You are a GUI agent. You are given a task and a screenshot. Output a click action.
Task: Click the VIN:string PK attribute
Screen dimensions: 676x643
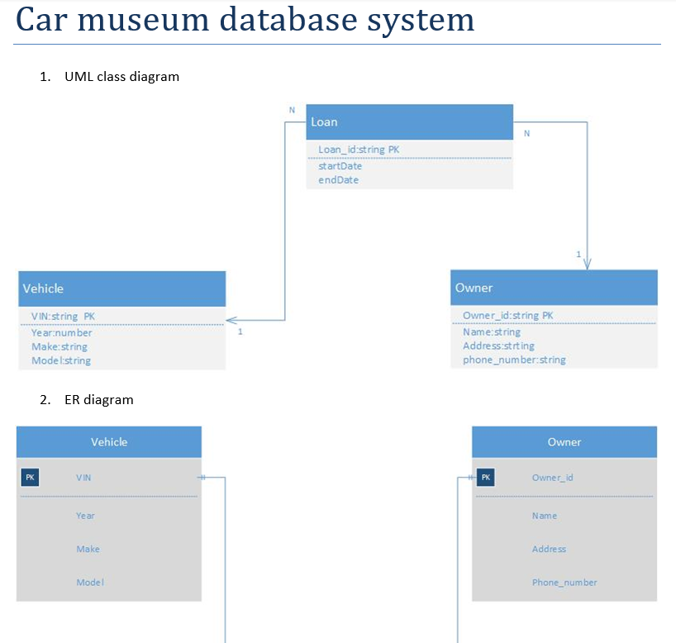click(x=63, y=316)
